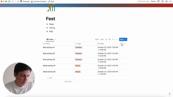
Task: Open the page options three-dot menu
Action: [171, 1]
